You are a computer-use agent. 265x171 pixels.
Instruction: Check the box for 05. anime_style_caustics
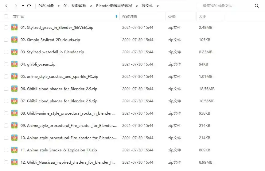6,76
